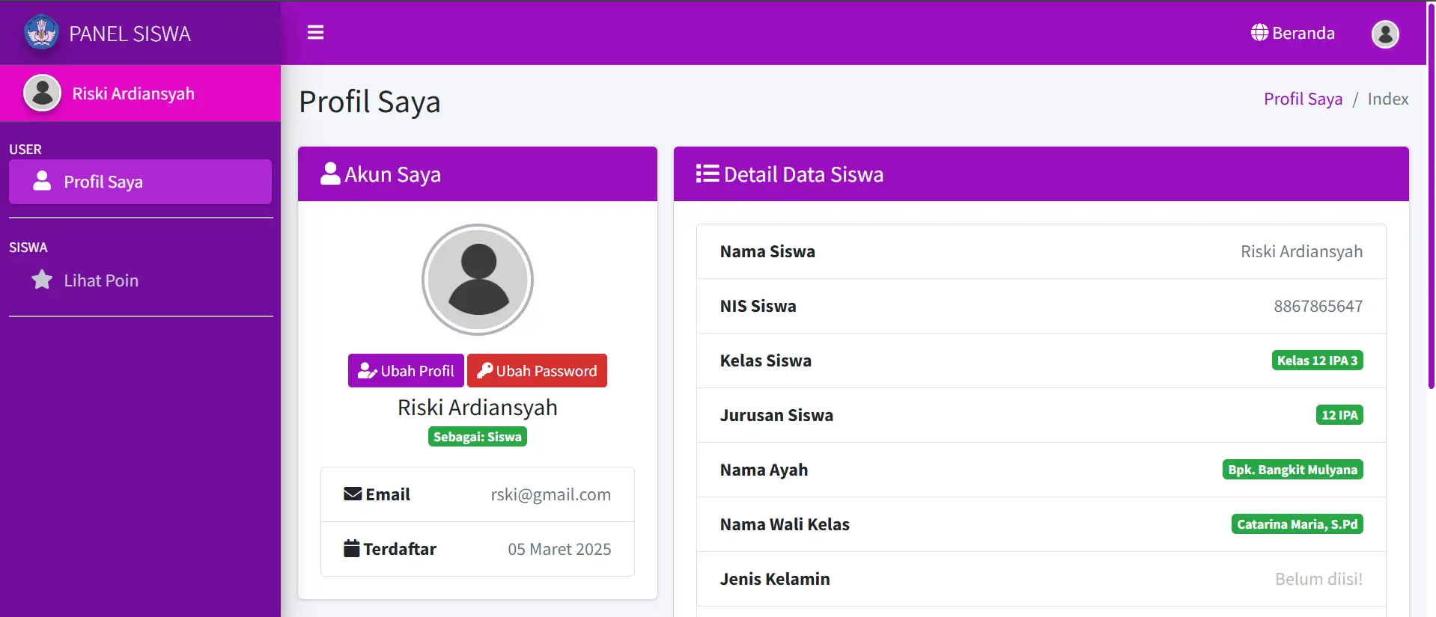Click the page vertical scrollbar

[x=1431, y=194]
